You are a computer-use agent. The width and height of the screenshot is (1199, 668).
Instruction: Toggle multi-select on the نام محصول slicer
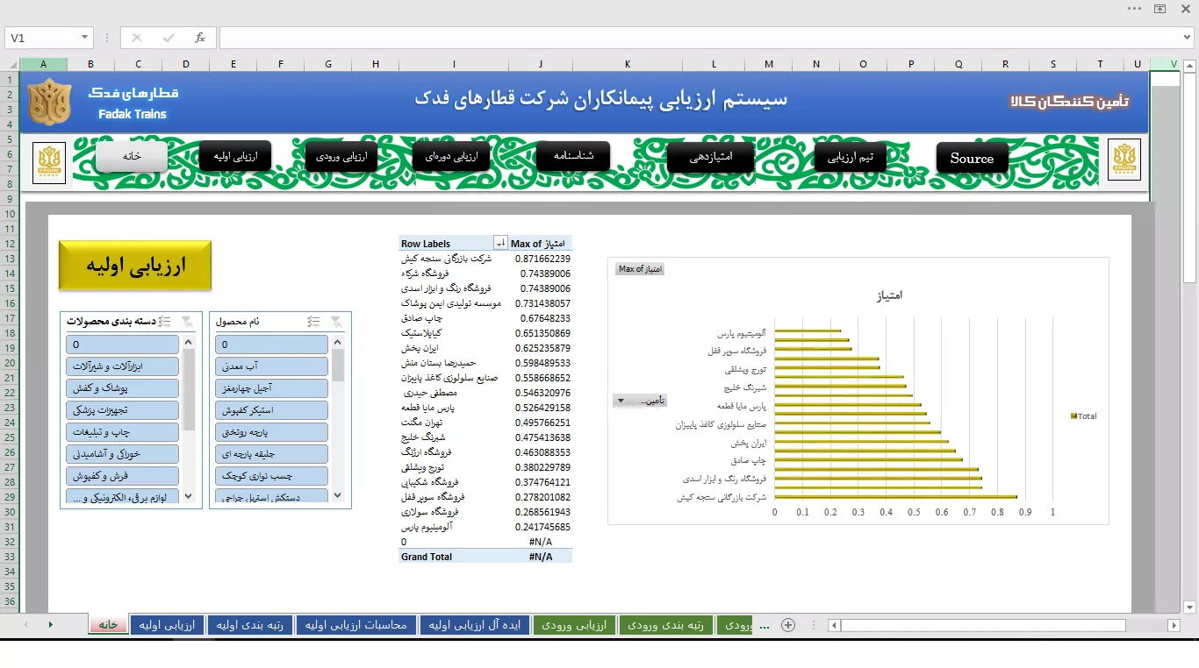coord(314,322)
